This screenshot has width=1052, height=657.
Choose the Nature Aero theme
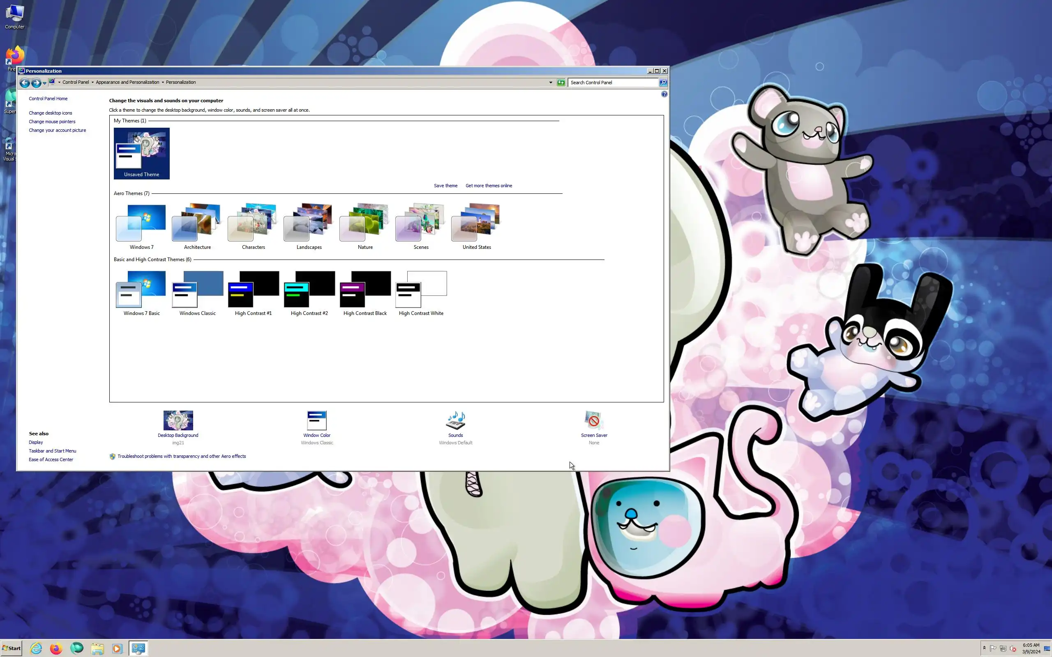point(365,223)
